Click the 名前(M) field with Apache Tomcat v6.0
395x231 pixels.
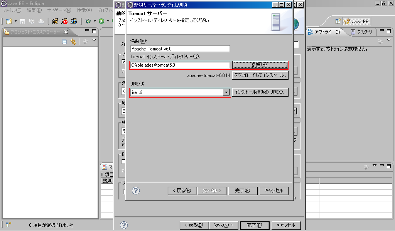tap(180, 49)
